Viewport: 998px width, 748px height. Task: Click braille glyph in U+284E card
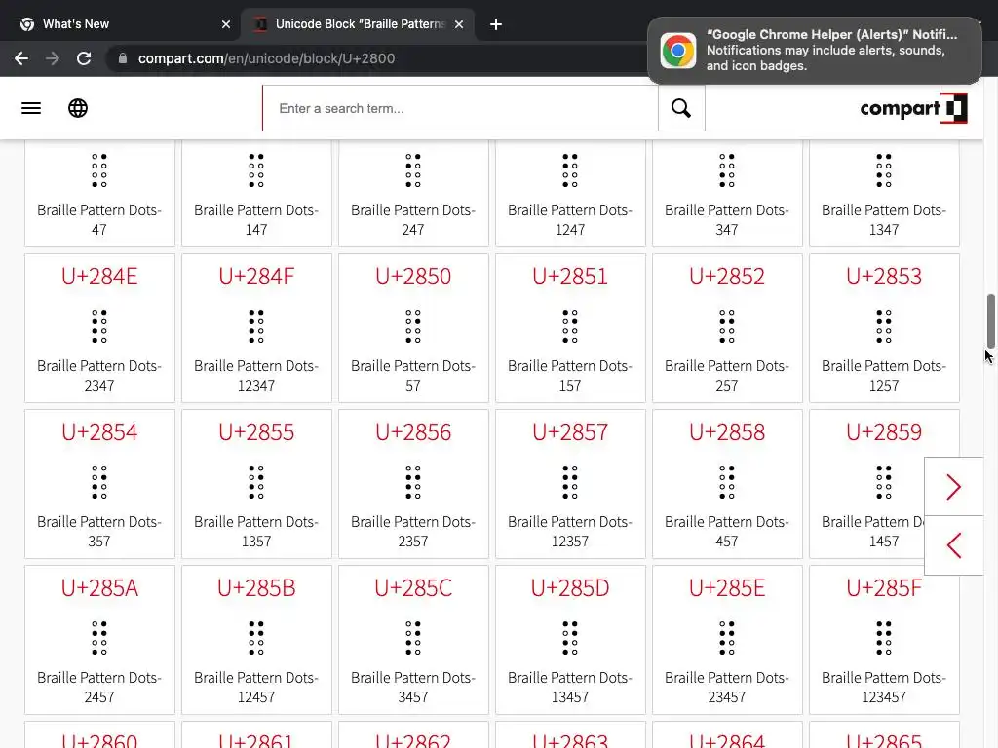pos(99,326)
